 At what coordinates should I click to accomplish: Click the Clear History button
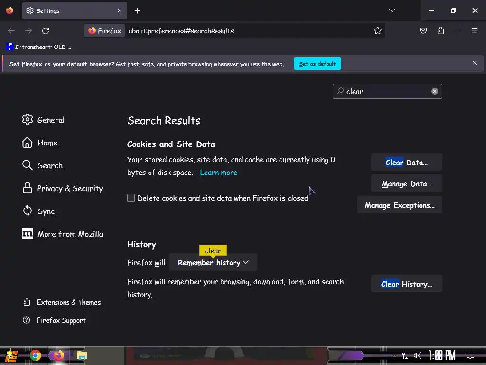pos(406,284)
